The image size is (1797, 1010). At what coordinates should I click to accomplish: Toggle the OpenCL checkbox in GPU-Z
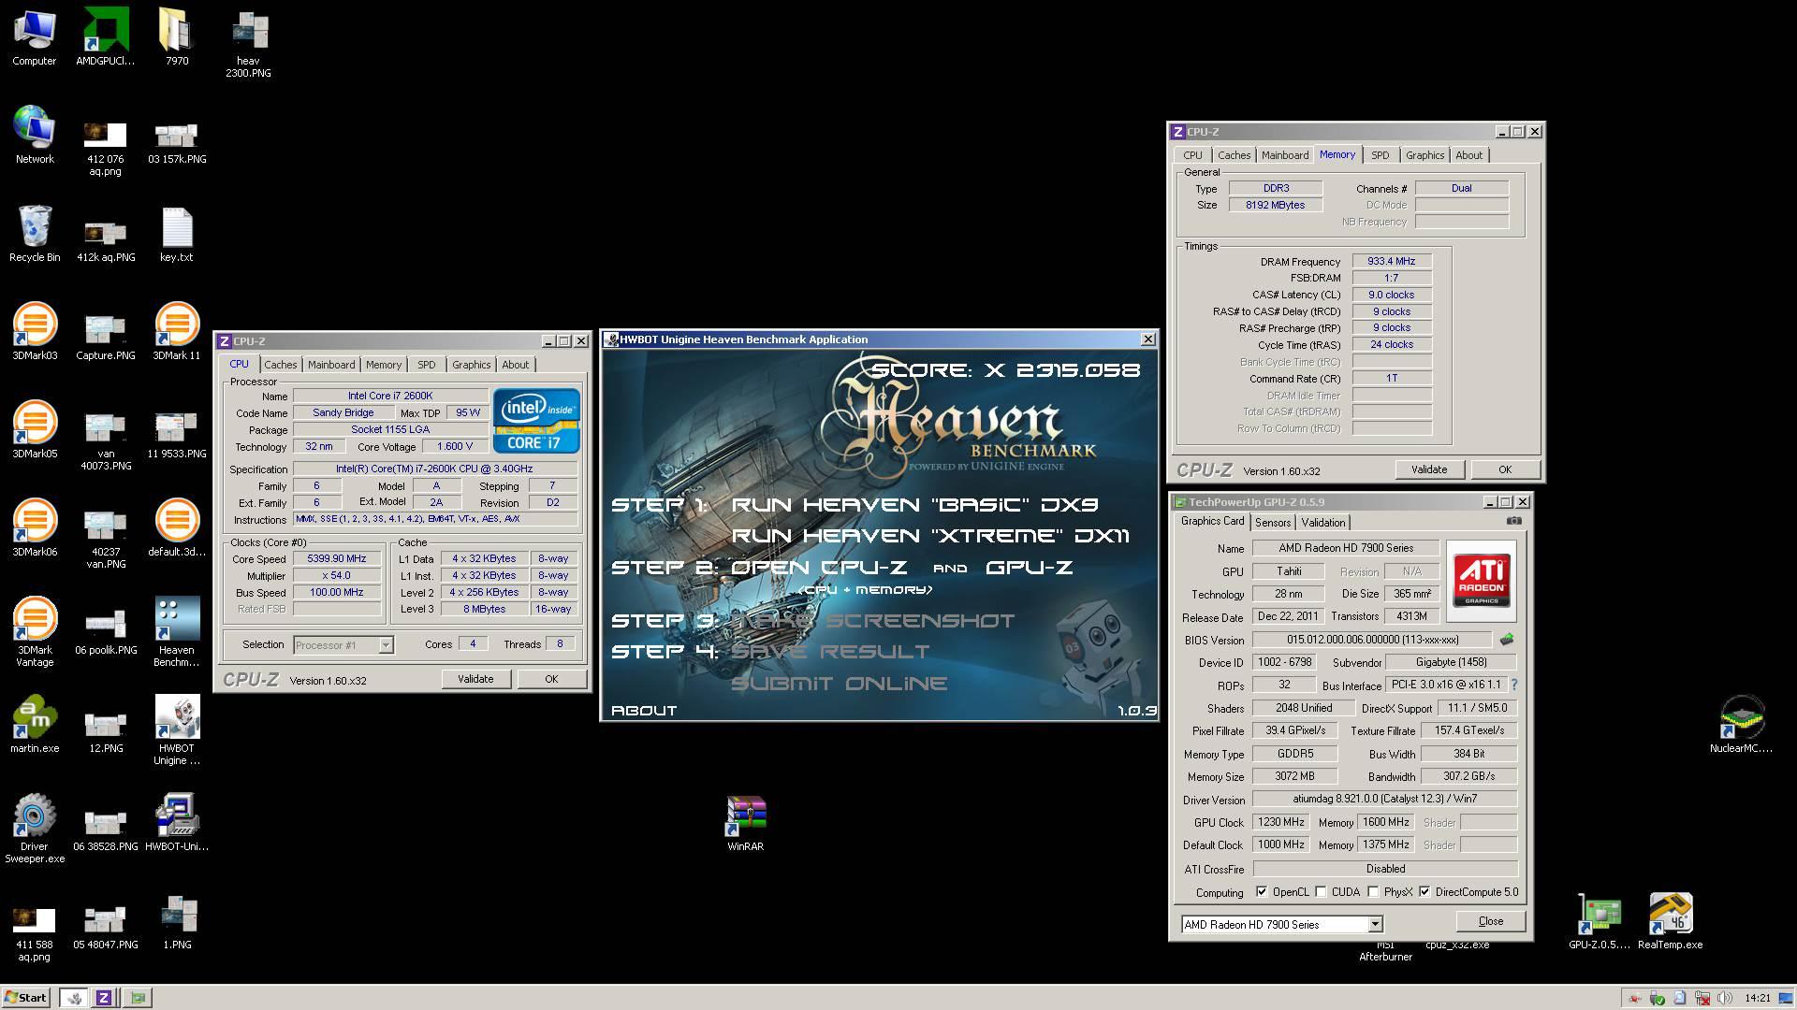(1262, 892)
